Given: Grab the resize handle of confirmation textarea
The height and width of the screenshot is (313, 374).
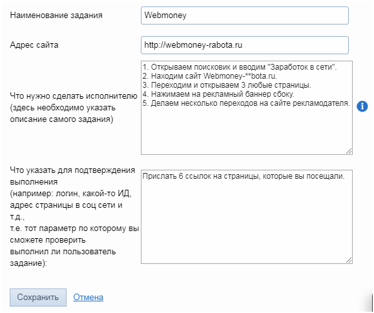Looking at the screenshot, I should pos(349,260).
